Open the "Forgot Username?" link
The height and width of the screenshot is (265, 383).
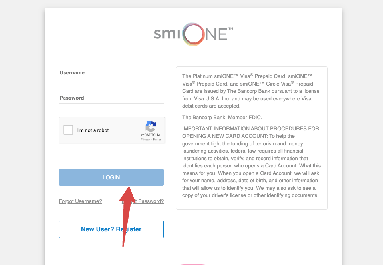pyautogui.click(x=80, y=201)
